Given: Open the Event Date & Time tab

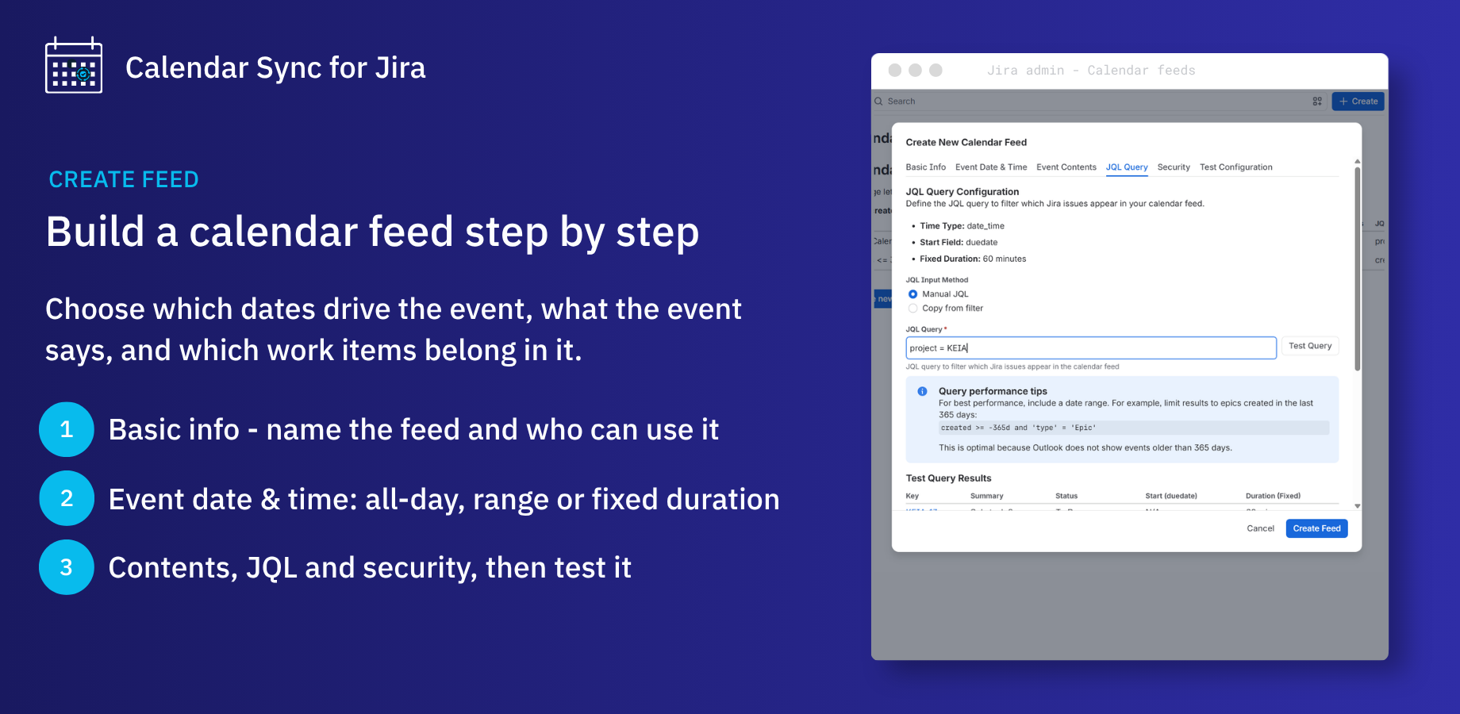Looking at the screenshot, I should pos(991,167).
